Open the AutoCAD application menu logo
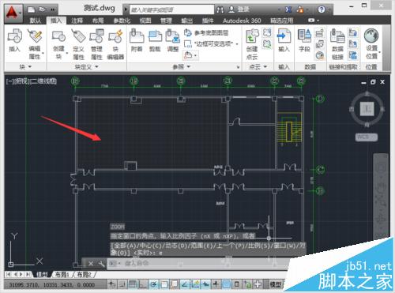 [13, 13]
